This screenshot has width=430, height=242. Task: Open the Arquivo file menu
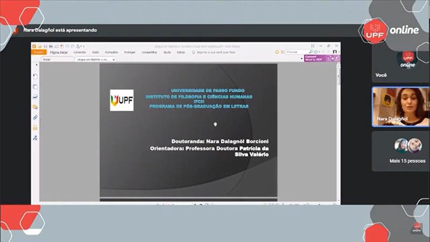click(x=39, y=52)
